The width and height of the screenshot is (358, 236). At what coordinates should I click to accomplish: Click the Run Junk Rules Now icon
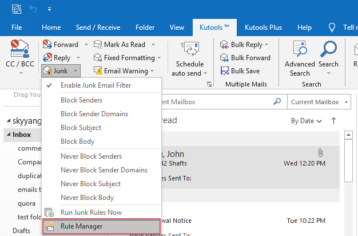coord(49,213)
